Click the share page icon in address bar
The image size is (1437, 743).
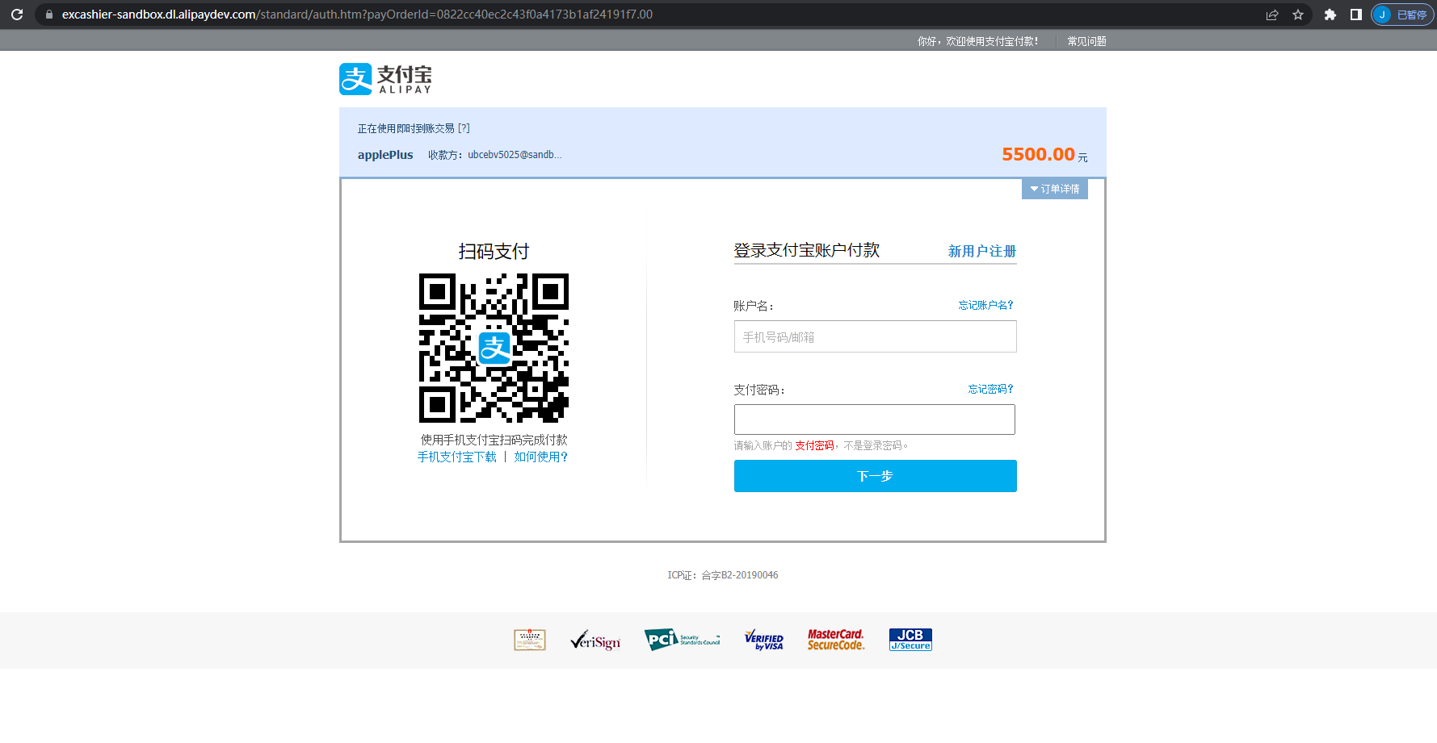coord(1272,15)
